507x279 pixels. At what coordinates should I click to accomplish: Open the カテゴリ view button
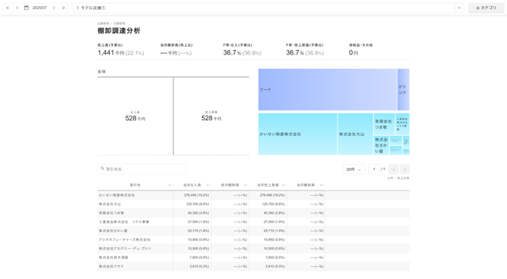point(486,8)
